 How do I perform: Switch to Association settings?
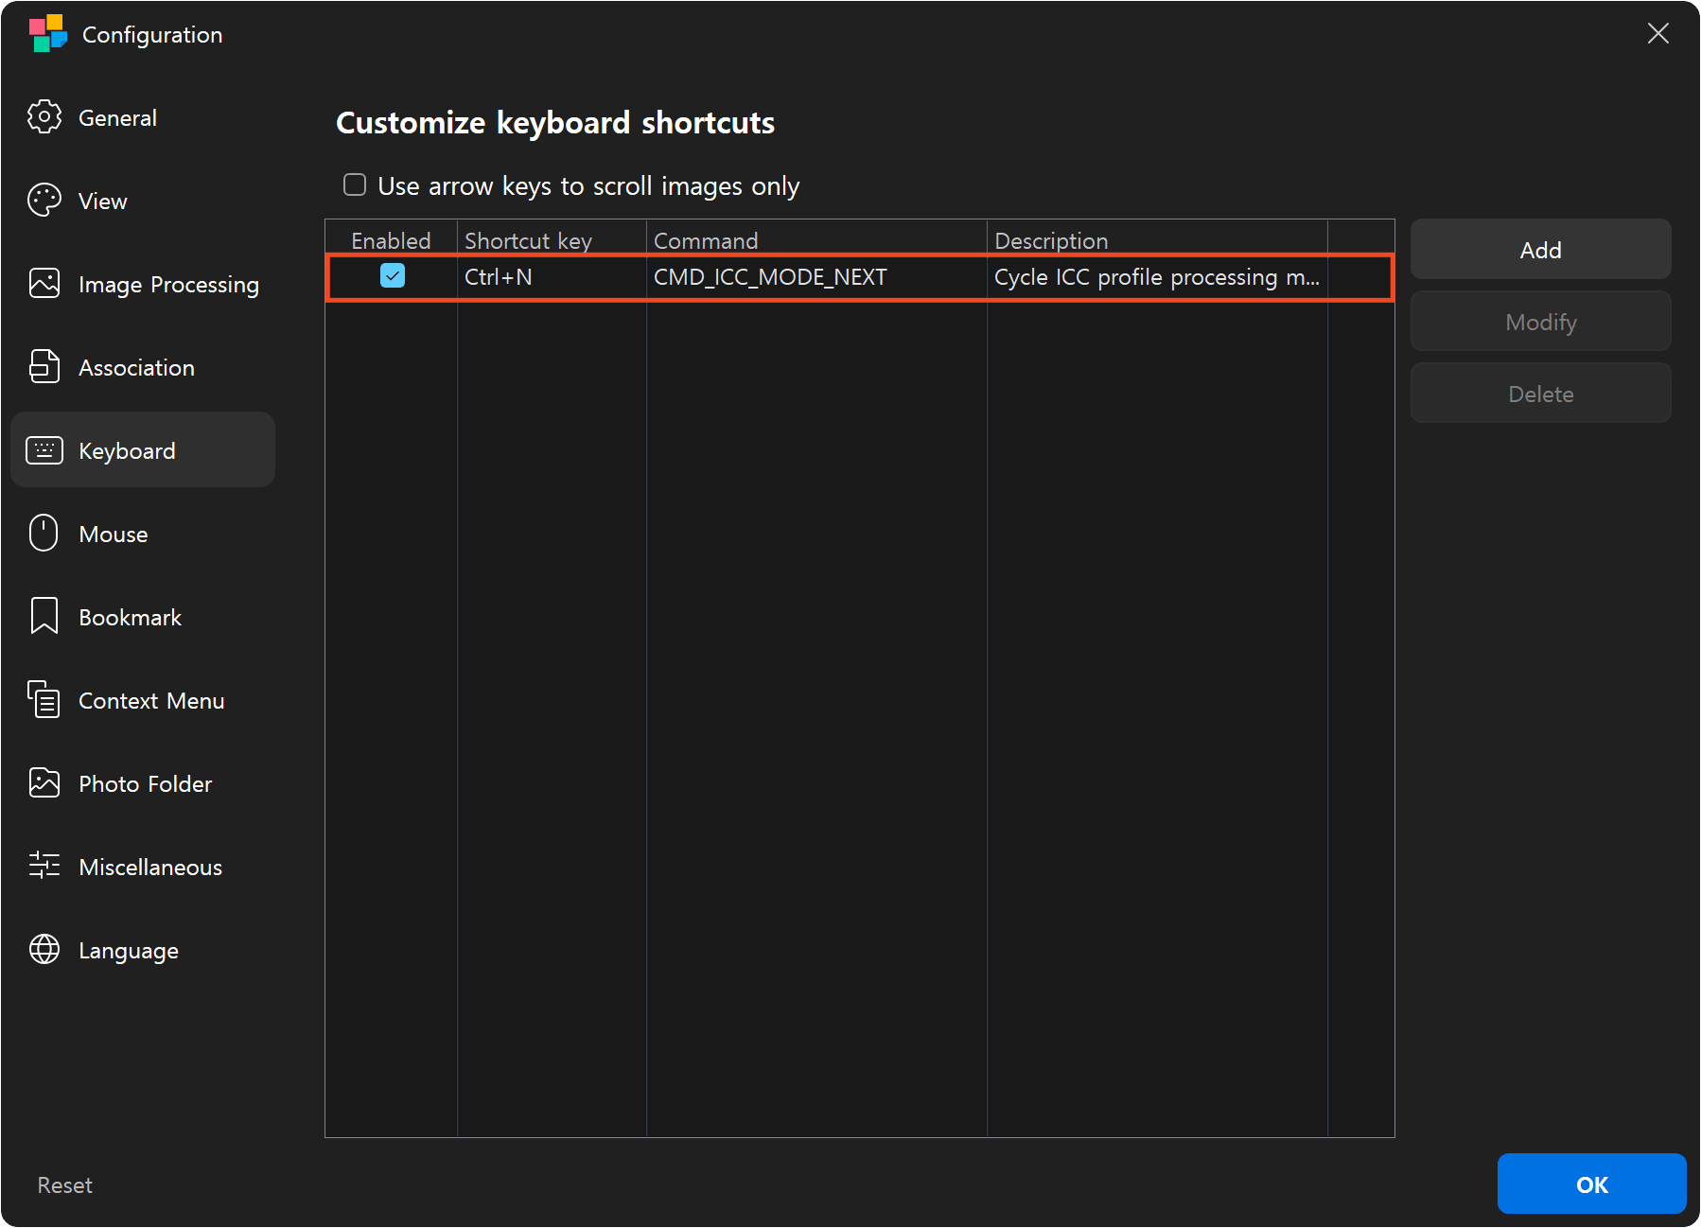143,367
